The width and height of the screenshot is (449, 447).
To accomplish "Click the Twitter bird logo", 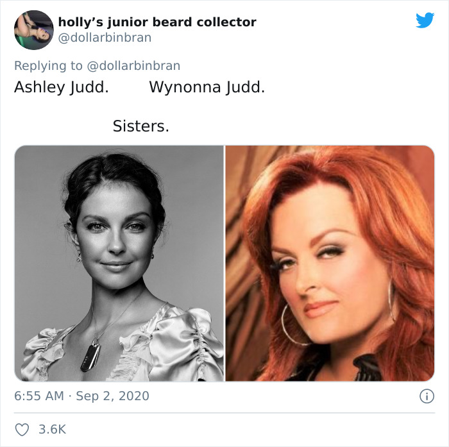I will [x=425, y=20].
